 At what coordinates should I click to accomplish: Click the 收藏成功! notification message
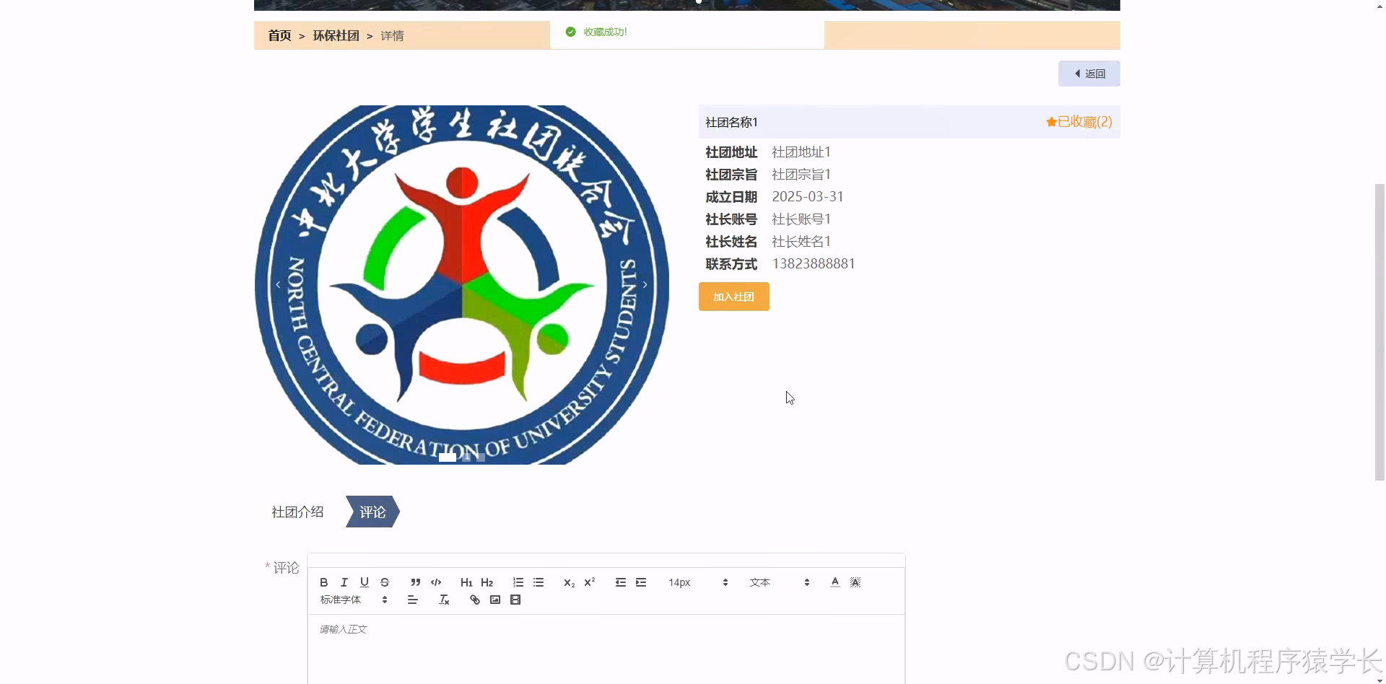click(605, 32)
